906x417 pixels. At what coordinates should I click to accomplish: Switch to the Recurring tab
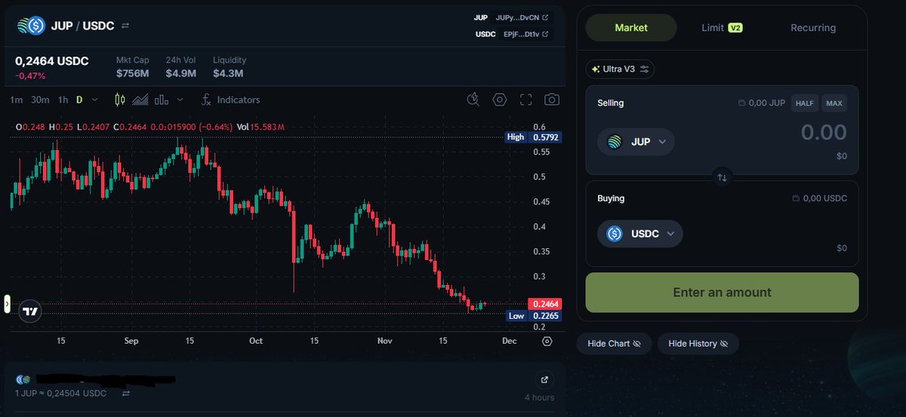(x=813, y=27)
